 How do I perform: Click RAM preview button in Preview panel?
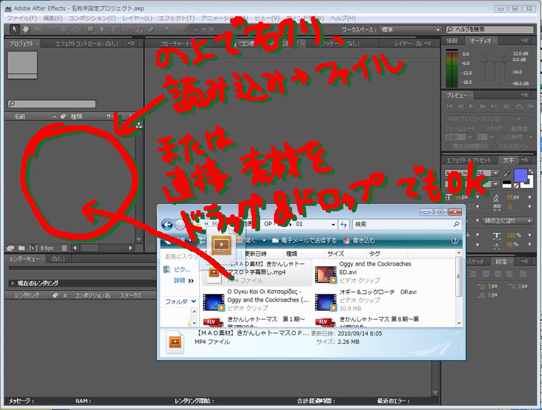click(531, 107)
